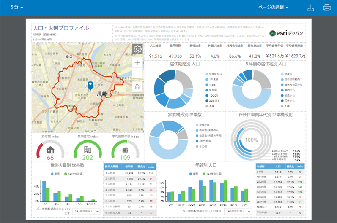Open map settings gear icon
Viewport: 337px width, 223px height.
click(137, 49)
